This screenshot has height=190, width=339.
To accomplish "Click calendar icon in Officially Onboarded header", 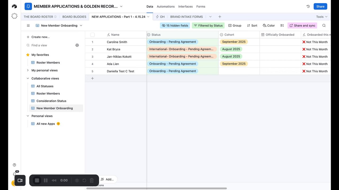I will (263, 35).
